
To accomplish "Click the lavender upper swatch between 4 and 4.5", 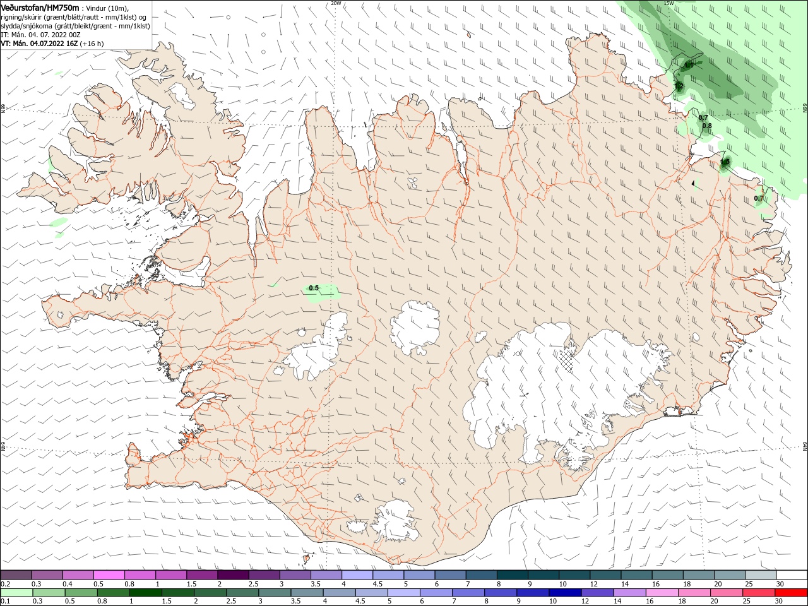I will (x=357, y=575).
